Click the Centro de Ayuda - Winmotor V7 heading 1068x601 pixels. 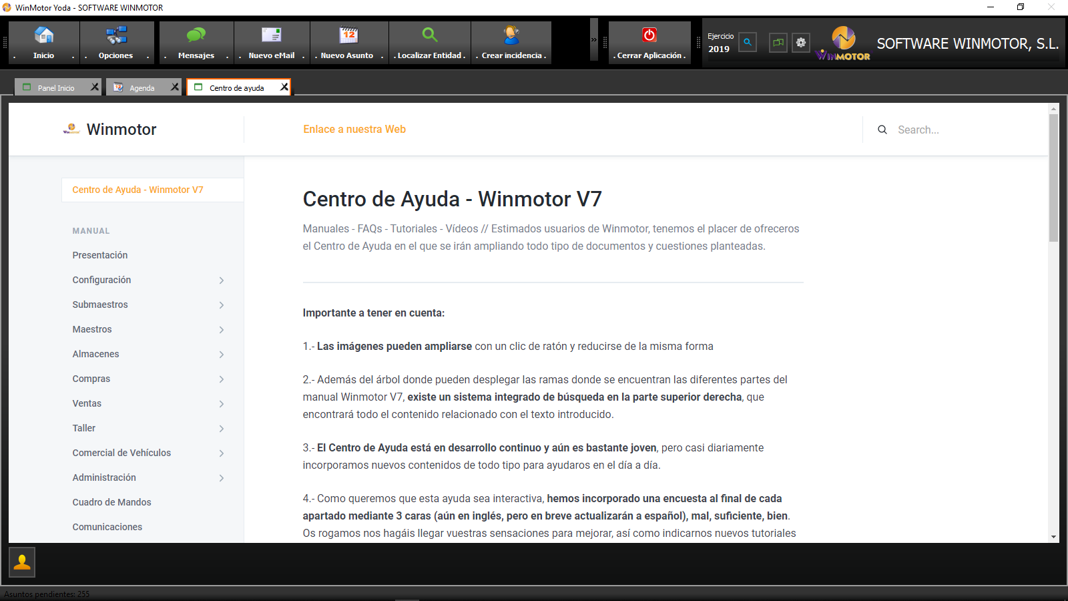click(x=452, y=199)
